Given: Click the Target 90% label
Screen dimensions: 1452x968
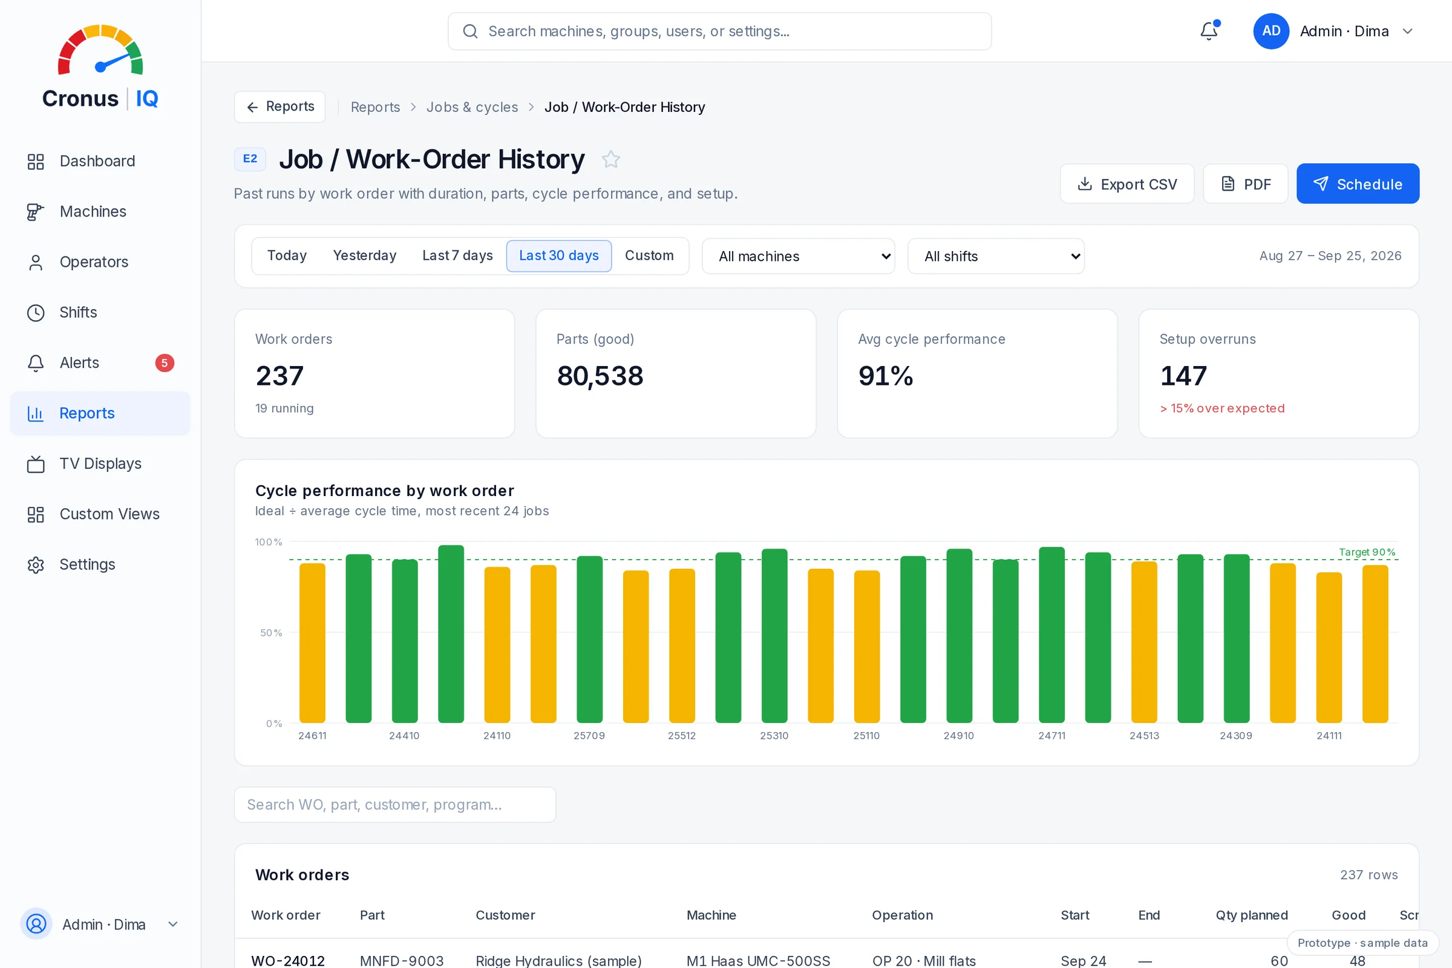Looking at the screenshot, I should click(1367, 552).
